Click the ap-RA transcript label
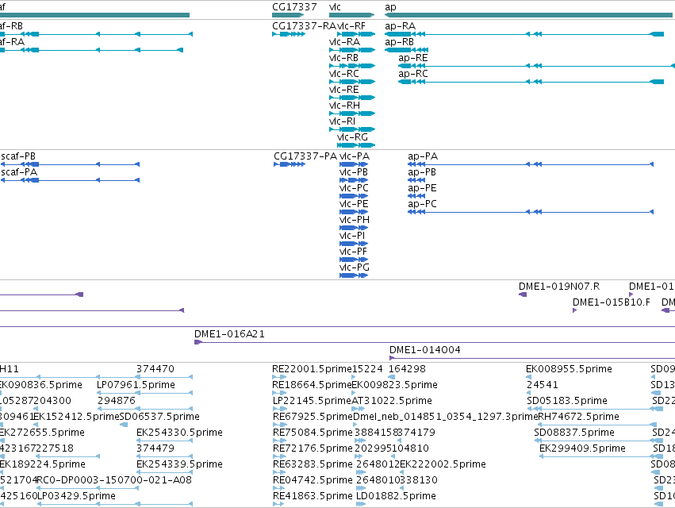Image resolution: width=675 pixels, height=508 pixels. pyautogui.click(x=401, y=26)
